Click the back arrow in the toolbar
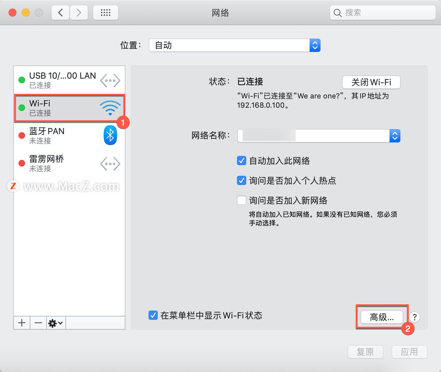 pos(60,12)
